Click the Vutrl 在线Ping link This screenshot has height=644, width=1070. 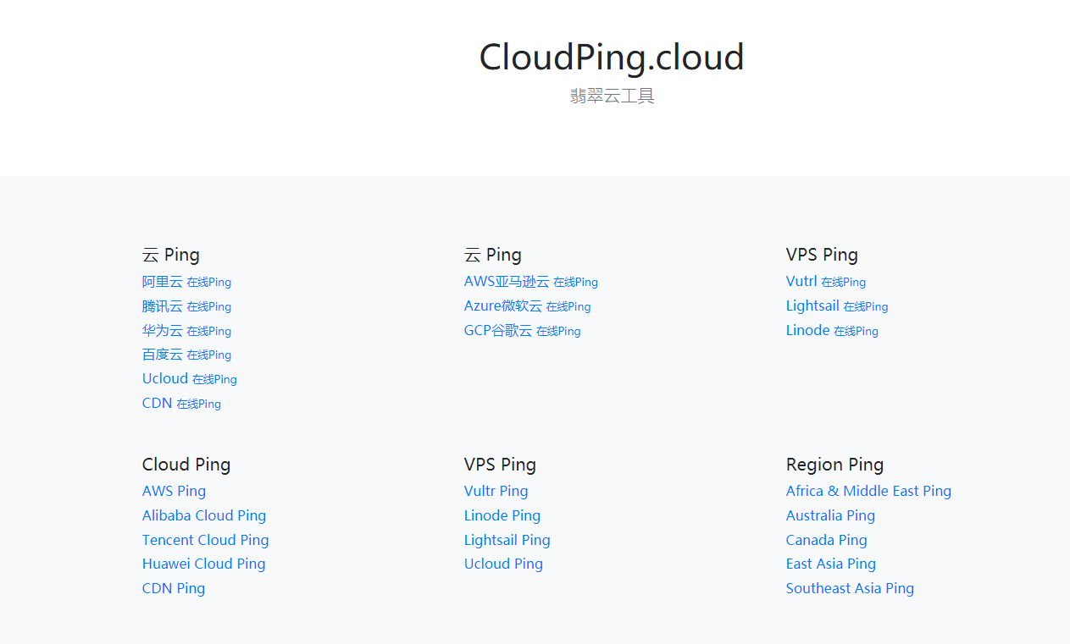825,282
